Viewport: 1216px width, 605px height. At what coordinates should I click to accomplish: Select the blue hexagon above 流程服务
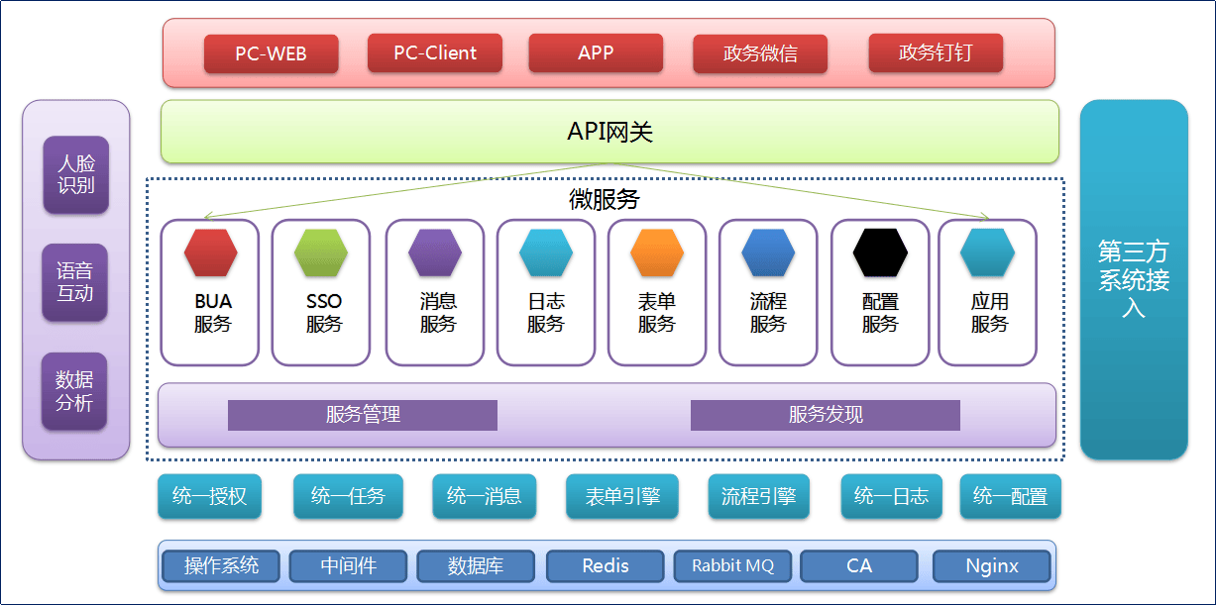click(768, 253)
